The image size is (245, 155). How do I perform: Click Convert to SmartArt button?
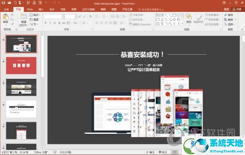click(140, 24)
